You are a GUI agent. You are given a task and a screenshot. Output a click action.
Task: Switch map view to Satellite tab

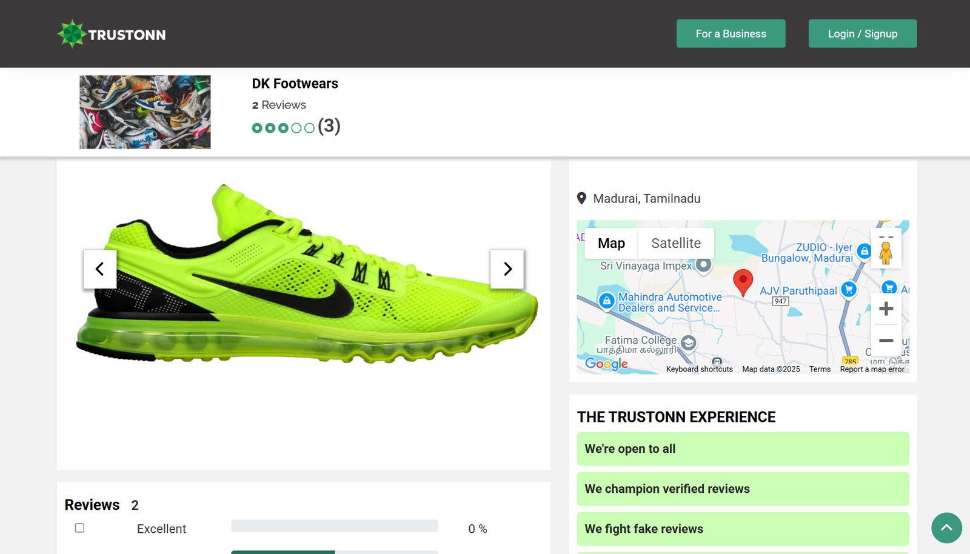click(676, 243)
